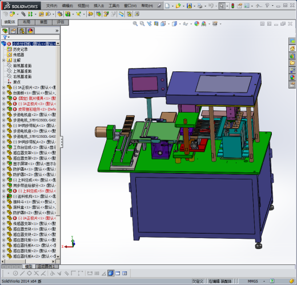Switch to the 评估 (Evaluate) tab
This screenshot has width=297, height=285.
(61, 22)
